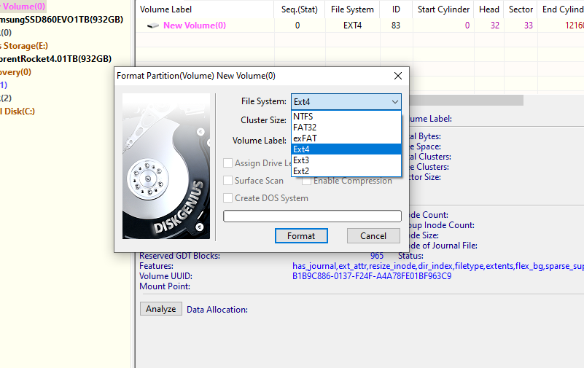
Task: Click the Analyze button
Action: point(160,309)
